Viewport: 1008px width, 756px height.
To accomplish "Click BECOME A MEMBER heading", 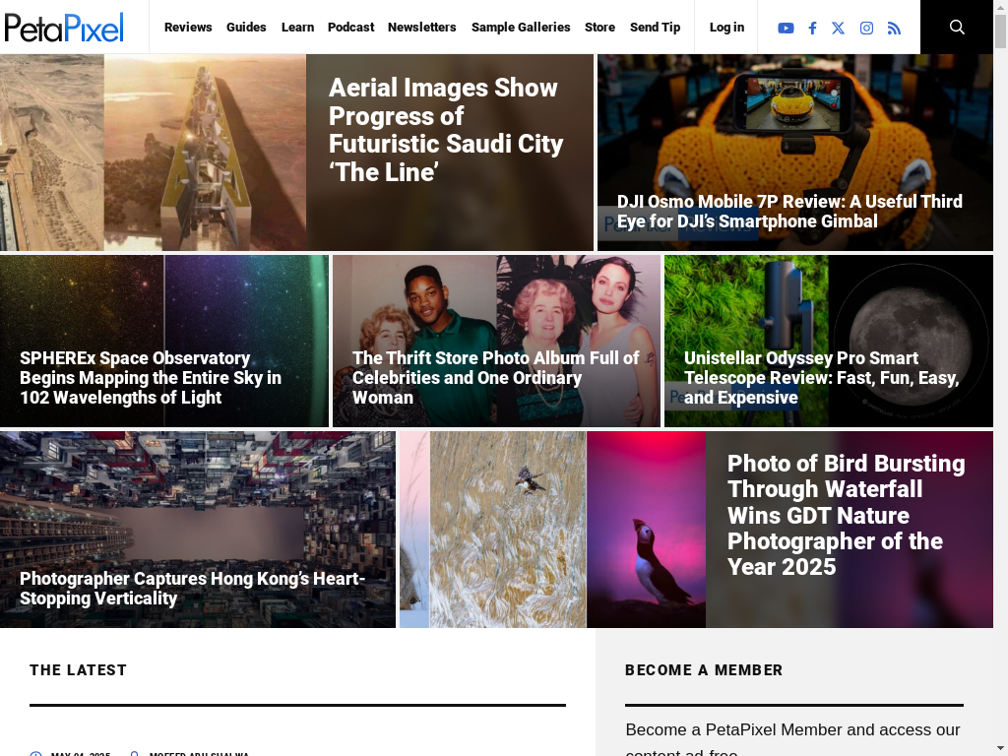I will click(704, 669).
